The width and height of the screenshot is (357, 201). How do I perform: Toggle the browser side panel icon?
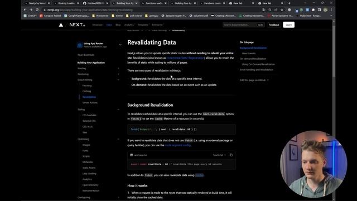click(x=319, y=10)
